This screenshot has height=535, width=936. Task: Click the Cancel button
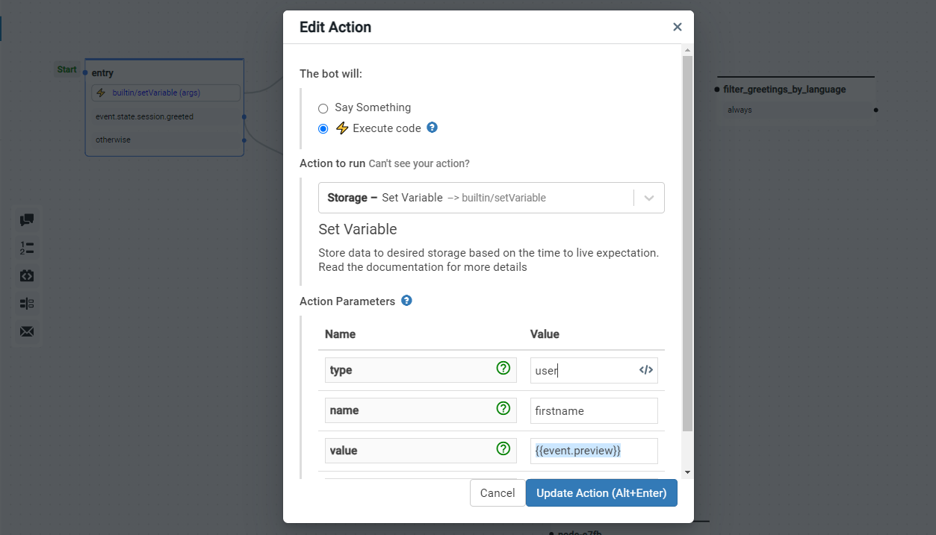[498, 493]
